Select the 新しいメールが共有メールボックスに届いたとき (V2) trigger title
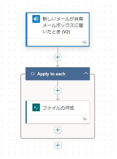The image size is (117, 159). (63, 25)
